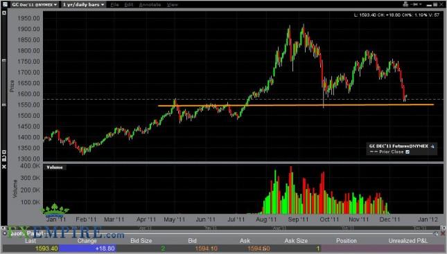This screenshot has height=254, width=447.
Task: Click the pin/link icon in title bar
Action: [x=415, y=4]
